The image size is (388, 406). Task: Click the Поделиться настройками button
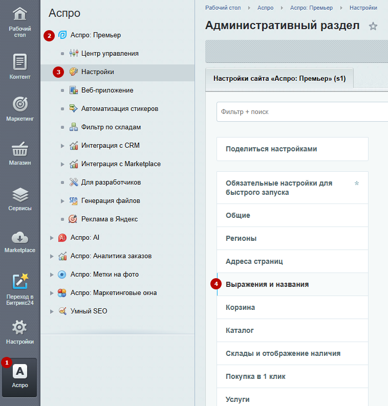tap(292, 149)
